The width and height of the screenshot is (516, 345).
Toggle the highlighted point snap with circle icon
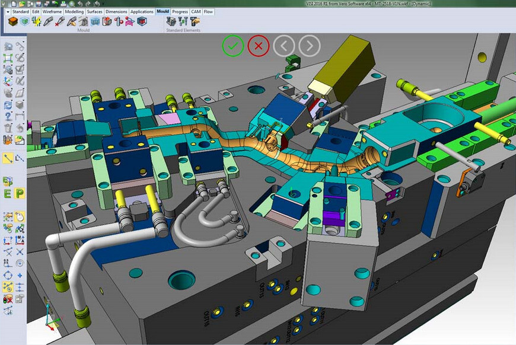tap(8, 287)
